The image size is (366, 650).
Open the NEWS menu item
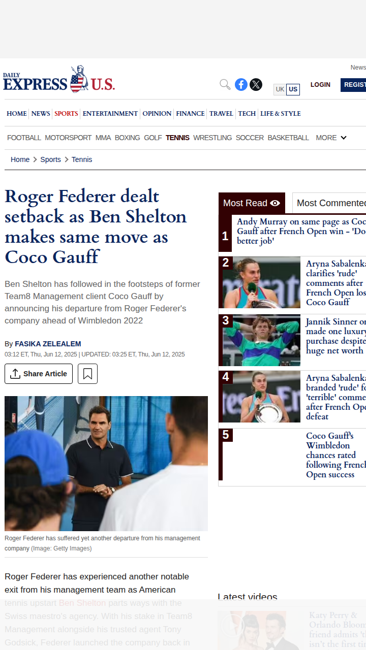pos(41,114)
